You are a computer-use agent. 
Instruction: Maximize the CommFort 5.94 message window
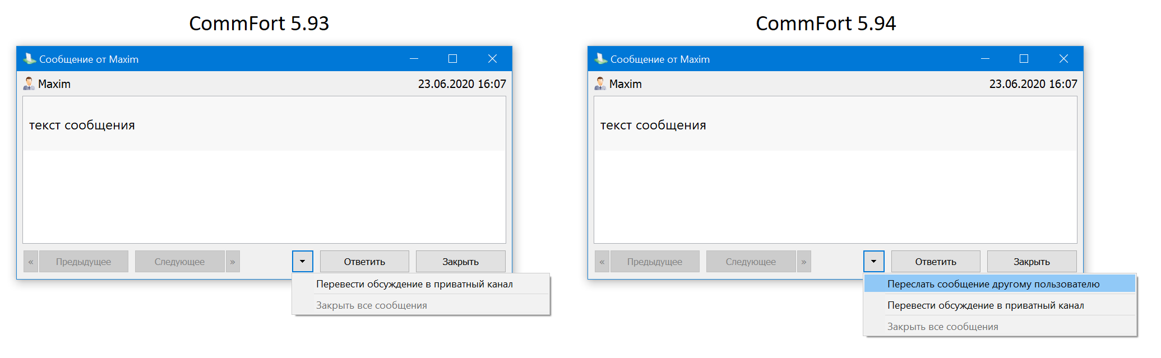1024,59
